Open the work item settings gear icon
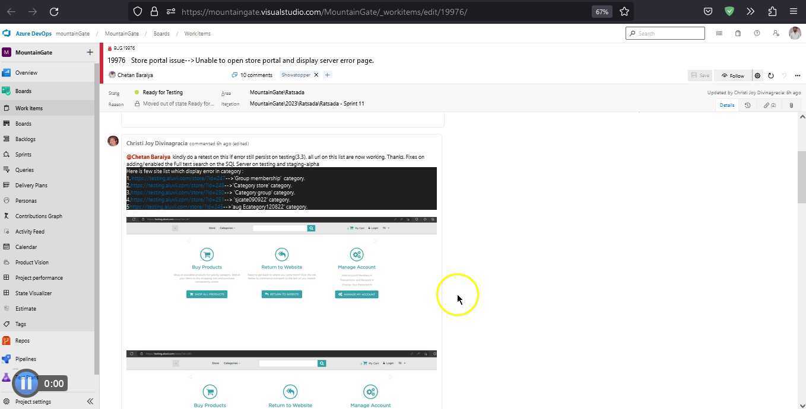This screenshot has height=409, width=806. 757,75
